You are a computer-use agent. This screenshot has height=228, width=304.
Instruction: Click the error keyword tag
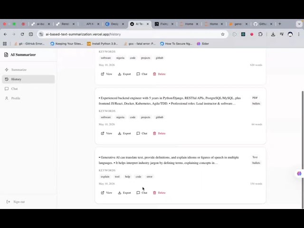click(150, 177)
